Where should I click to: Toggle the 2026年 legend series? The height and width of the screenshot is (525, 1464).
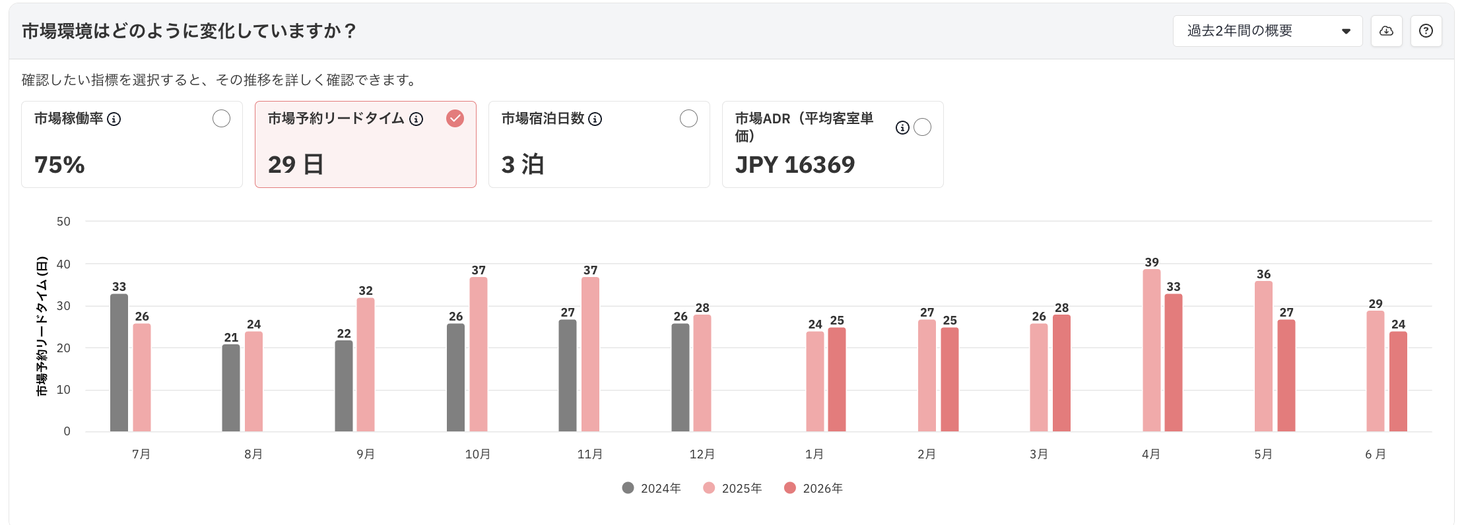pyautogui.click(x=813, y=488)
